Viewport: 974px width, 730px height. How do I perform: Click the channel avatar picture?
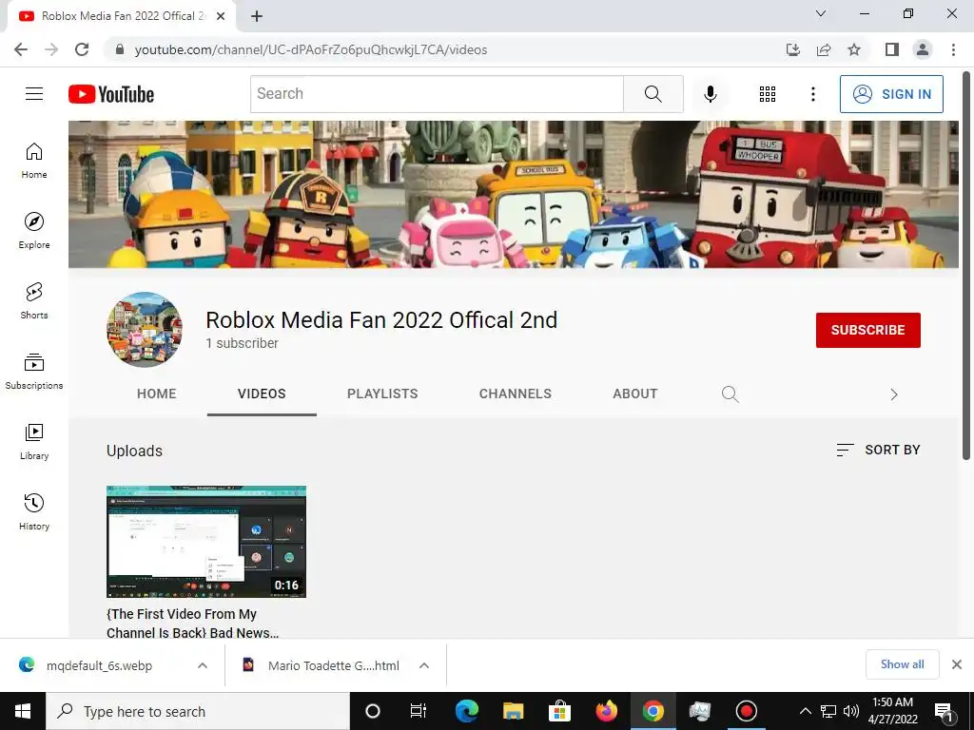tap(145, 330)
